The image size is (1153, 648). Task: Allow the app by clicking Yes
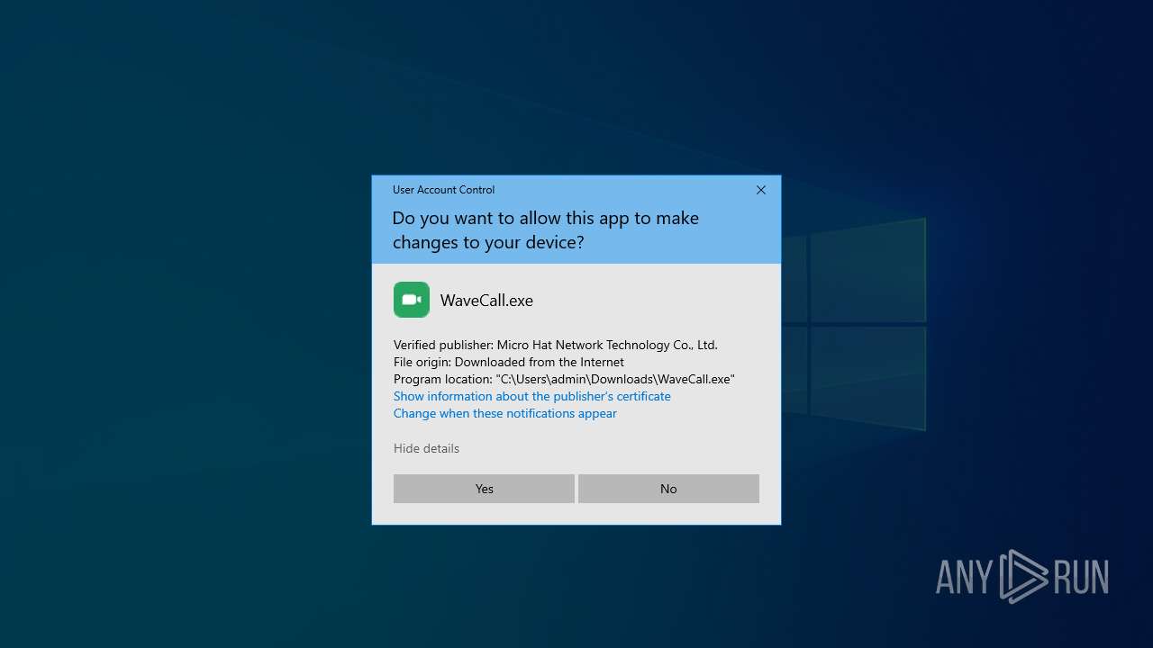(x=484, y=489)
